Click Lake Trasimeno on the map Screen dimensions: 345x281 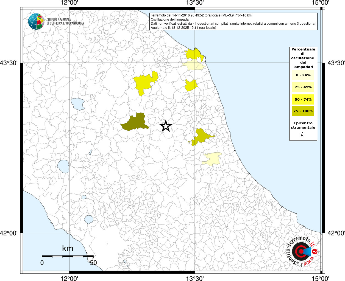[x=78, y=104]
